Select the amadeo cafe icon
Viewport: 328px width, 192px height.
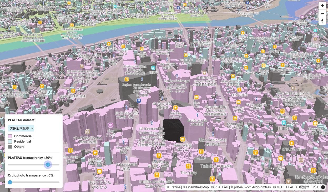95,153
